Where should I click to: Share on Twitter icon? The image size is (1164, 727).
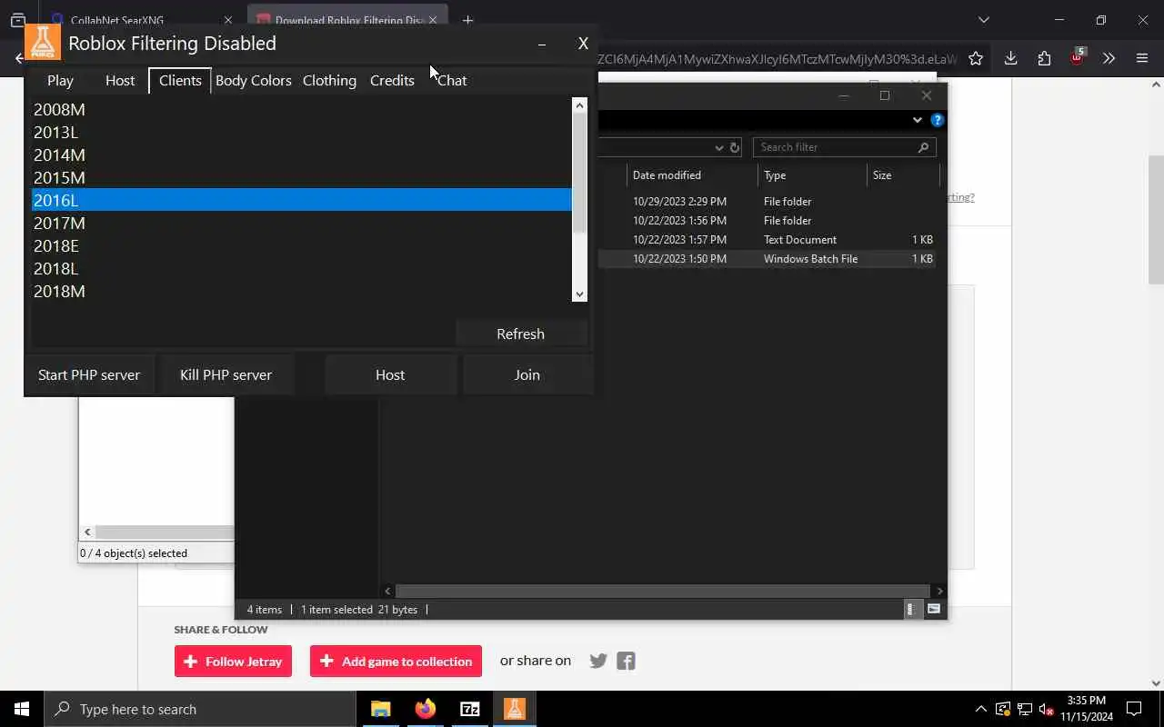[597, 661]
